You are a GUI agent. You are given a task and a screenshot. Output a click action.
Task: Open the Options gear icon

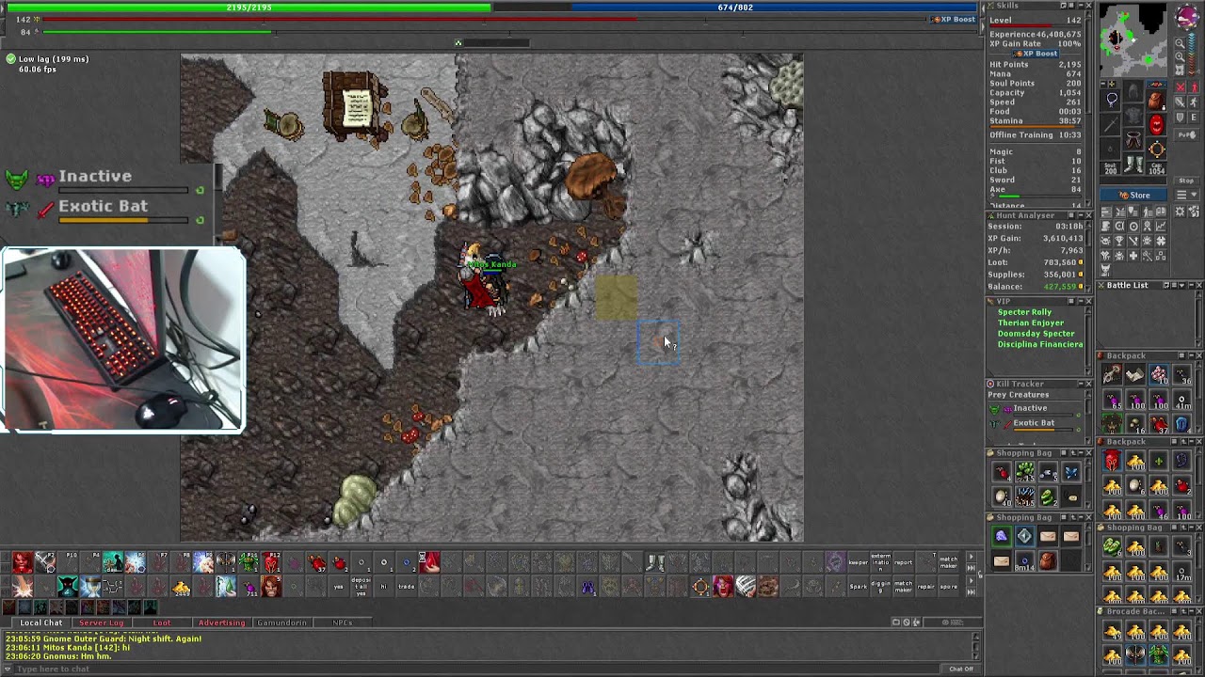click(1181, 212)
